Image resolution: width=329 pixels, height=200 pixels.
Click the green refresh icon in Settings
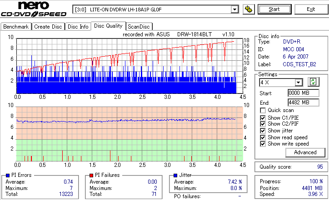point(313,82)
